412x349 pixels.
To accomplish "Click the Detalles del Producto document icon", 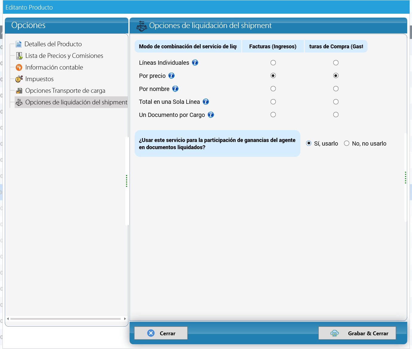I will [x=19, y=44].
